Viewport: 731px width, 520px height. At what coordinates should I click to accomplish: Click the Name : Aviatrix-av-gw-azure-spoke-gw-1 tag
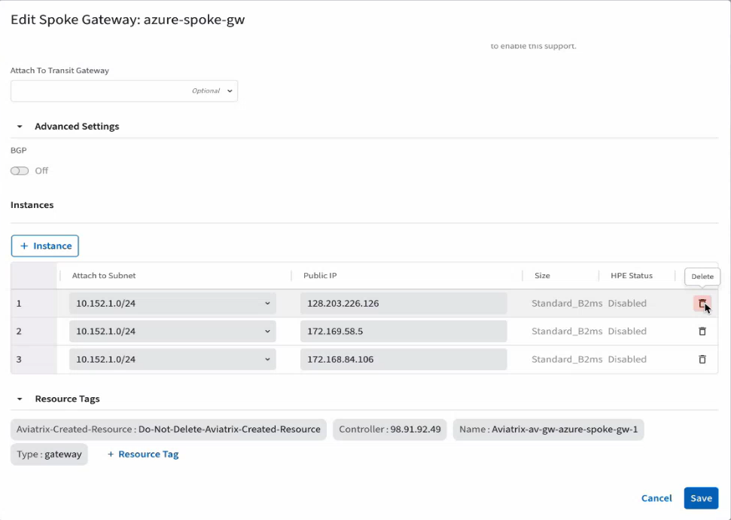click(548, 430)
